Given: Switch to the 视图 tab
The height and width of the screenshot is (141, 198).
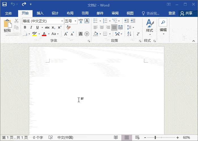Looking at the screenshot, I should tap(130, 13).
